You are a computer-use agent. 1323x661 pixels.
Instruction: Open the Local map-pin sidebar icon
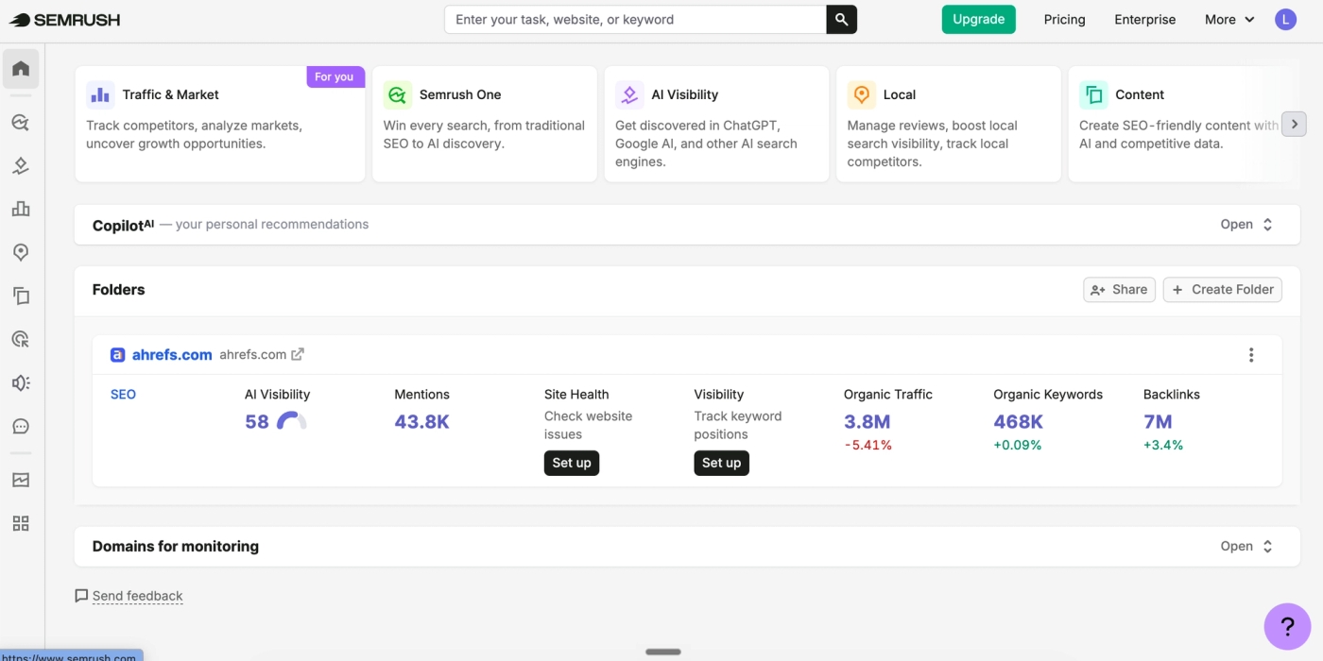point(21,252)
